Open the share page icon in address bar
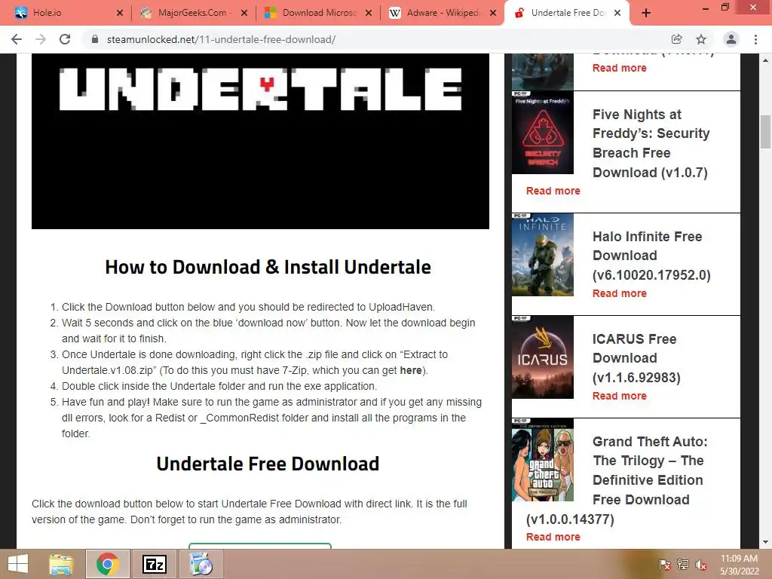This screenshot has width=772, height=579. [676, 39]
